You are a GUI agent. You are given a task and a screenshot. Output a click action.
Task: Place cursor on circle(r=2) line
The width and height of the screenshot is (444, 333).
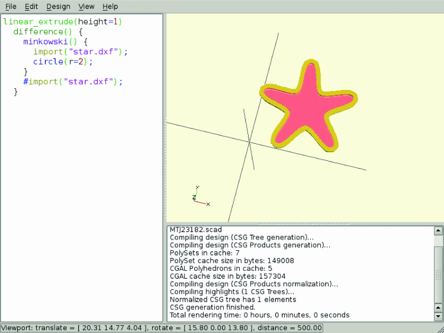click(x=63, y=62)
